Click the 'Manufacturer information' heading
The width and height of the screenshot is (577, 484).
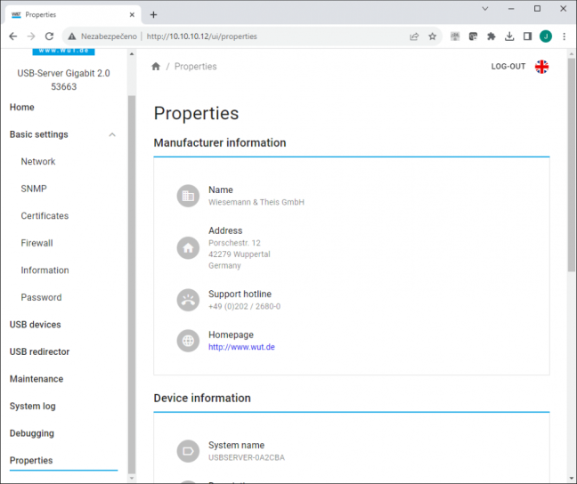(220, 142)
